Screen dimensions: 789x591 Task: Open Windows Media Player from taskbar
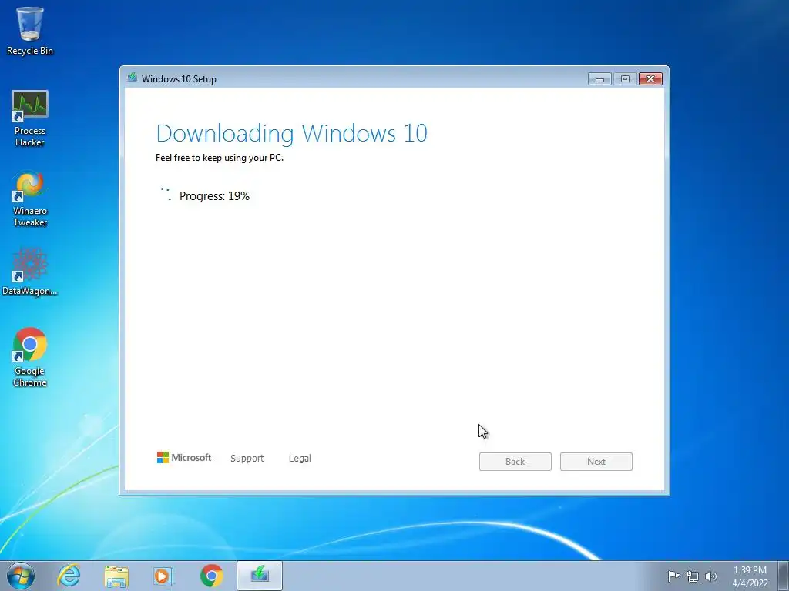(x=163, y=576)
